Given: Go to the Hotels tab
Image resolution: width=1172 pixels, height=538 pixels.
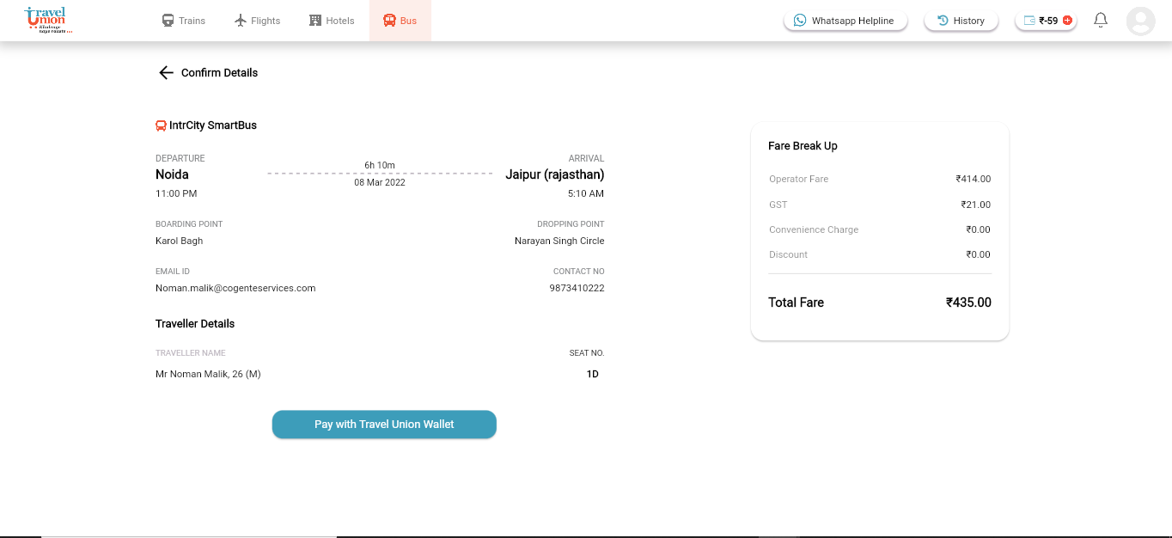Looking at the screenshot, I should 332,21.
